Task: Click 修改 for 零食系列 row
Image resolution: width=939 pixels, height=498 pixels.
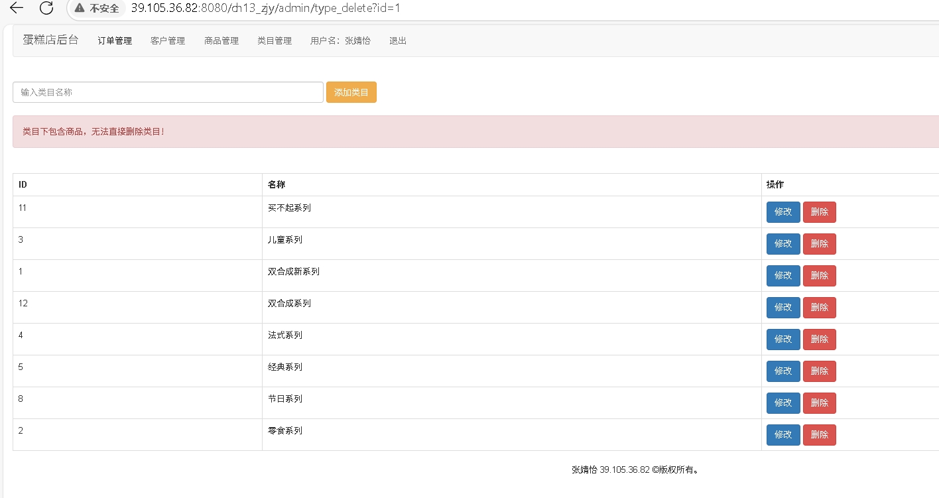Action: point(783,435)
